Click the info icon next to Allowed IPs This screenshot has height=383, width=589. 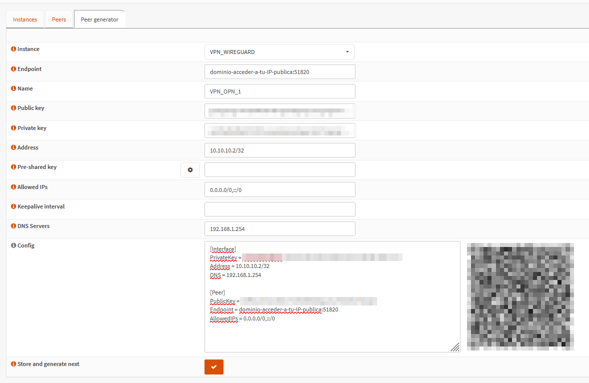(x=13, y=187)
